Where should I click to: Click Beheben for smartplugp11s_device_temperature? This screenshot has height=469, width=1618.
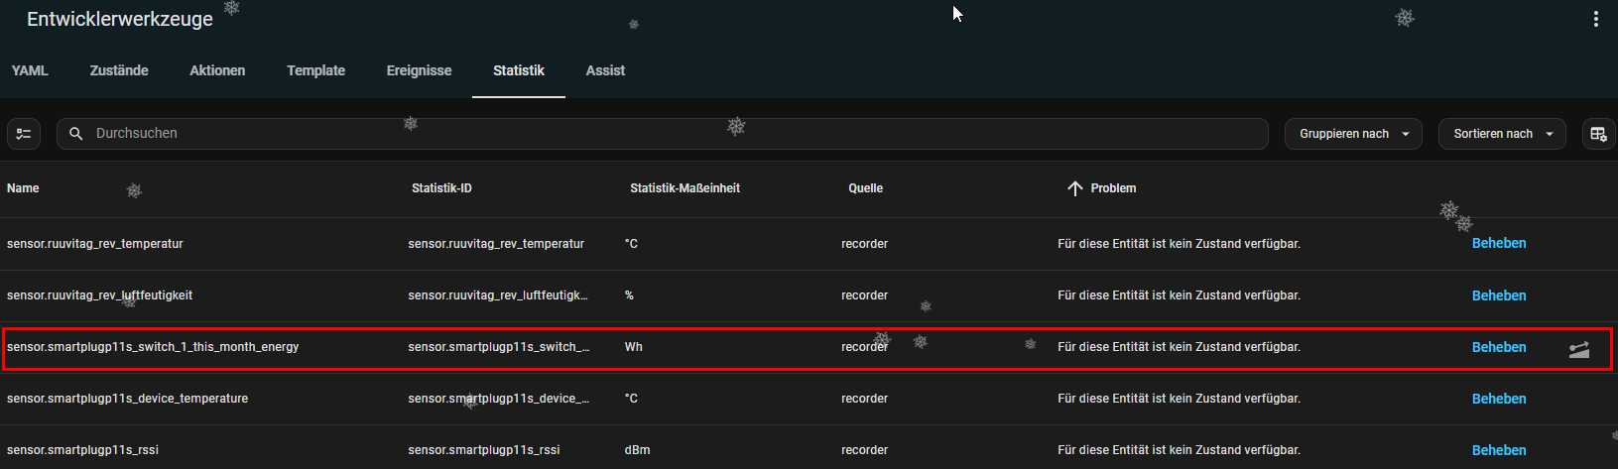[x=1498, y=399]
